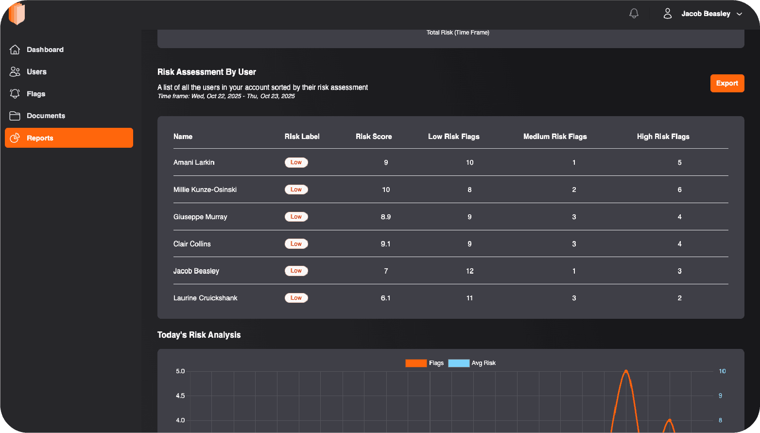Click the user profile avatar icon
760x433 pixels.
pyautogui.click(x=668, y=14)
